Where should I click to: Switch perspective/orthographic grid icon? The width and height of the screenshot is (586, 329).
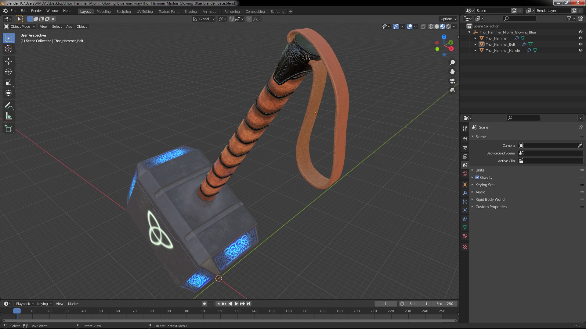[x=452, y=90]
